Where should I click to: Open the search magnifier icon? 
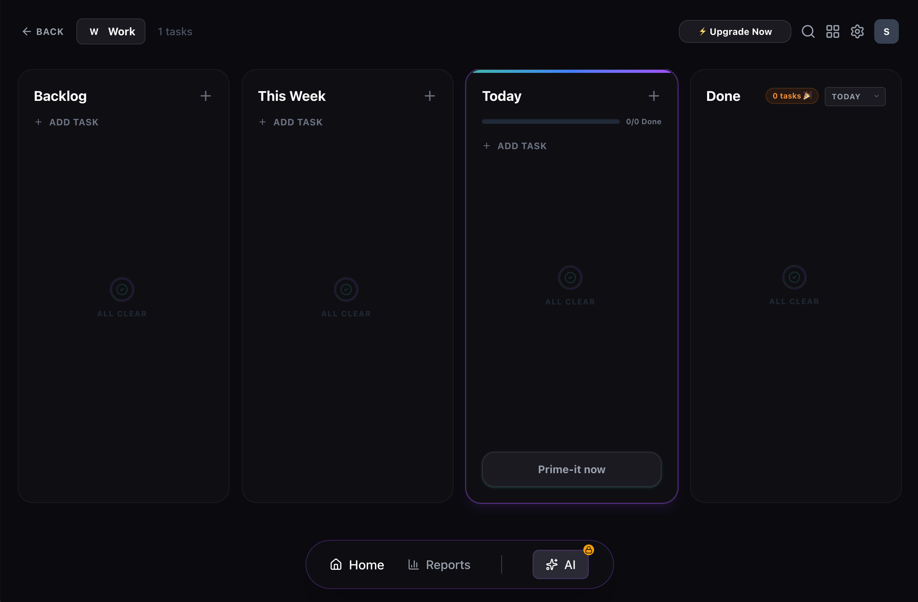click(808, 31)
